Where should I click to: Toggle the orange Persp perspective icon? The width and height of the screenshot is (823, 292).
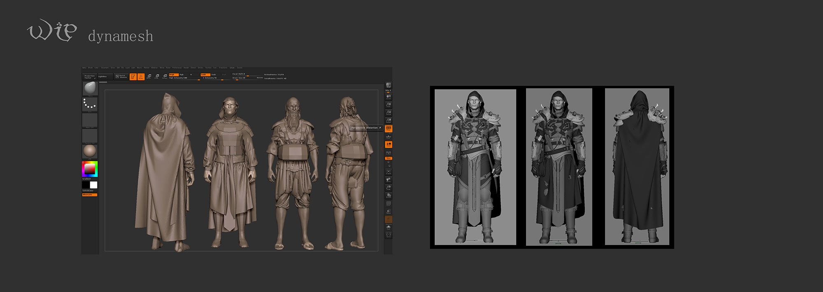click(x=388, y=129)
